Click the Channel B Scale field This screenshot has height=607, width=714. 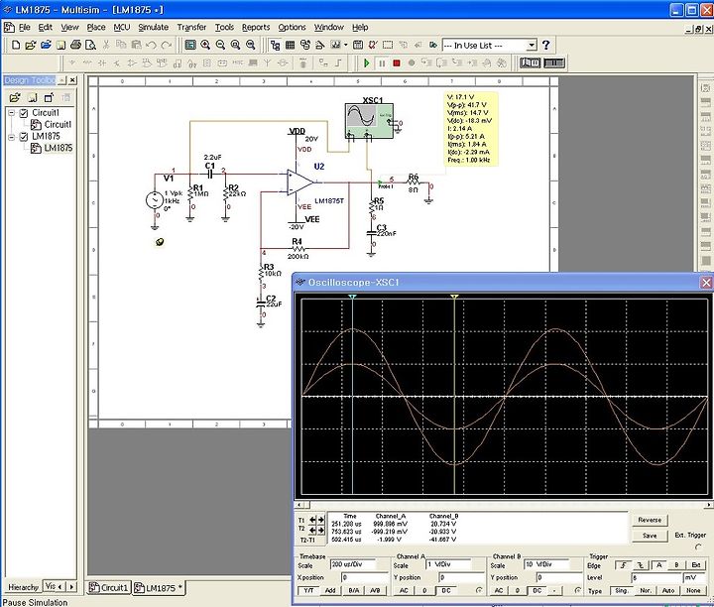tap(546, 564)
